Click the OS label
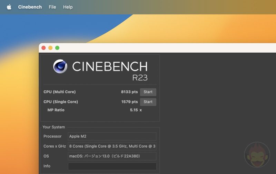 [x=46, y=156]
